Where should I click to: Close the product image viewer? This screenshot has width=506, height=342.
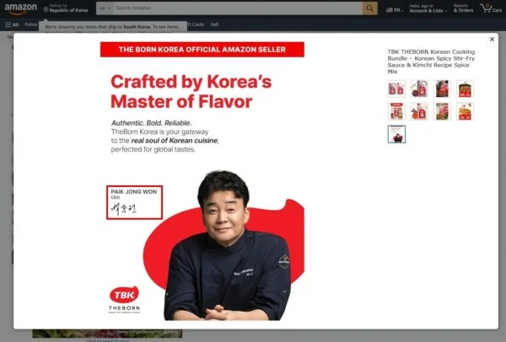[x=492, y=40]
